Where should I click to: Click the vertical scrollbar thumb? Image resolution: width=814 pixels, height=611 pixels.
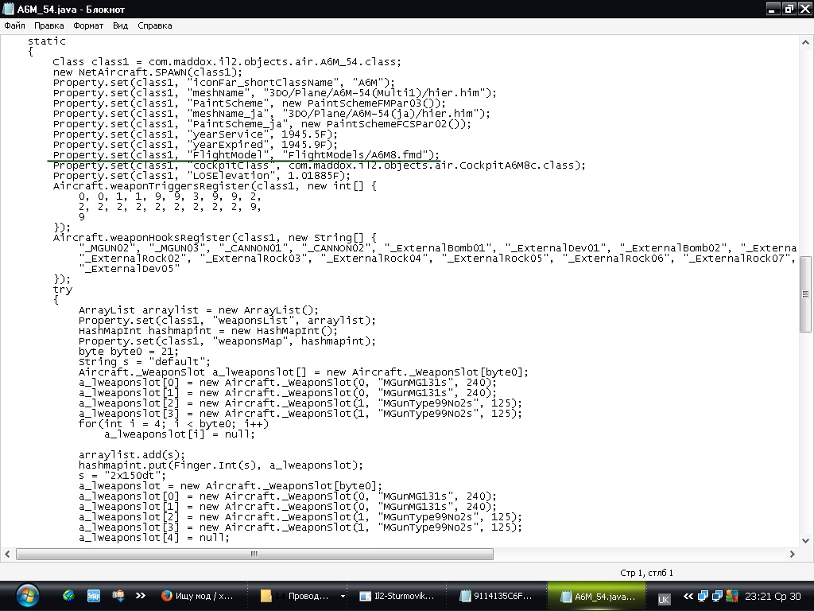tap(805, 294)
